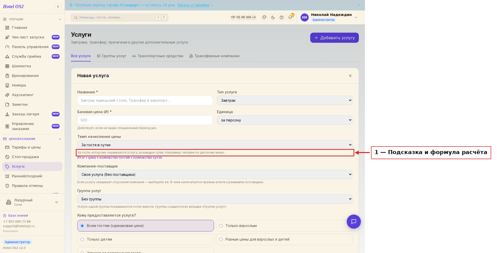Click the Администратор badge under user name

pos(323,20)
